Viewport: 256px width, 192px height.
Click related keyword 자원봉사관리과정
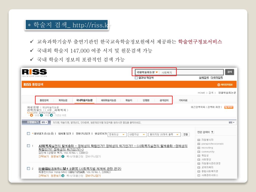pyautogui.click(x=211, y=163)
